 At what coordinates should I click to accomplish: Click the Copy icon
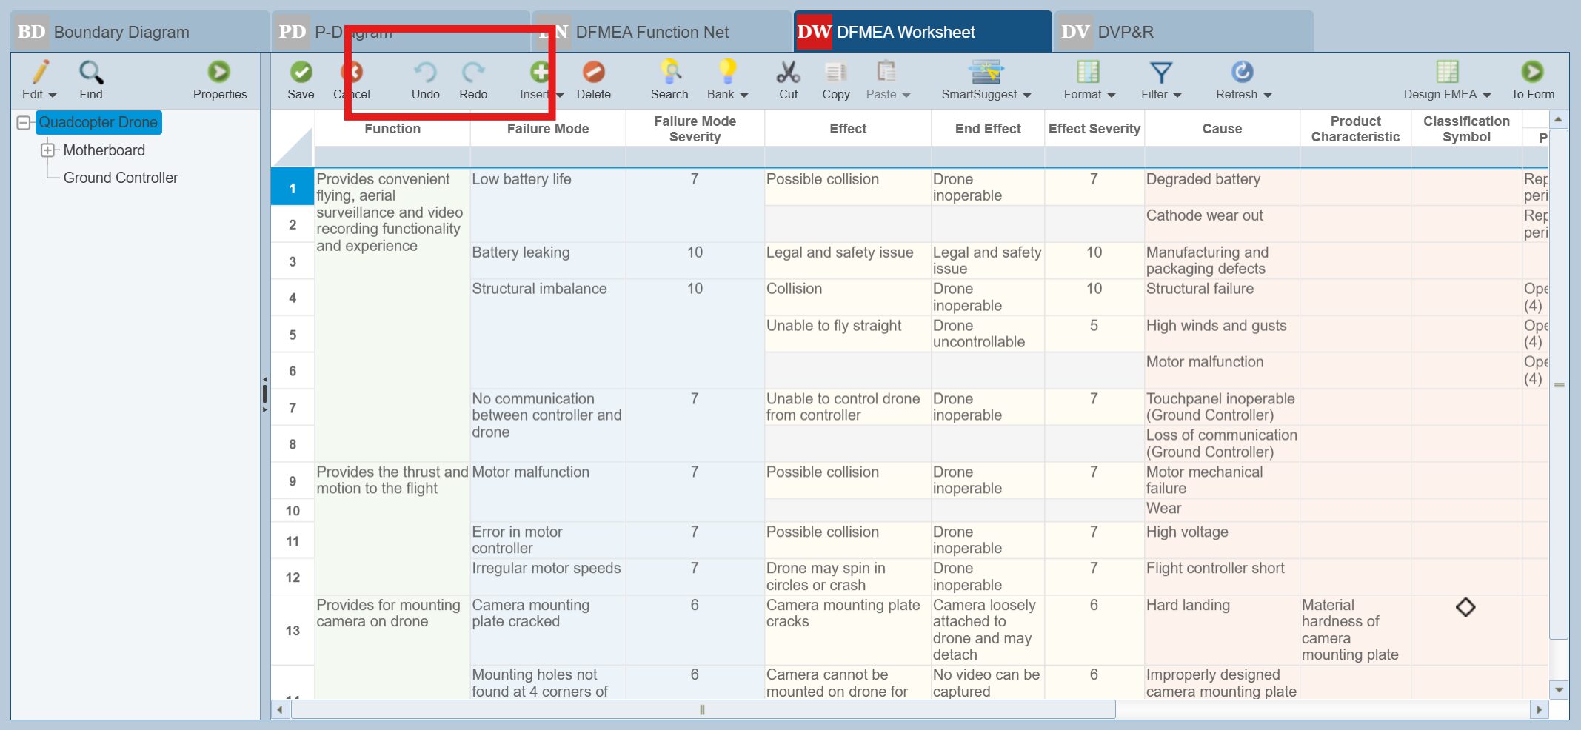[835, 73]
